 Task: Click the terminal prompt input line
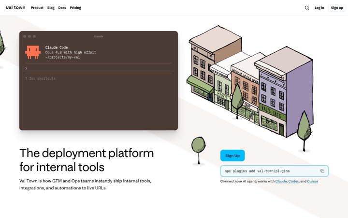(99, 68)
